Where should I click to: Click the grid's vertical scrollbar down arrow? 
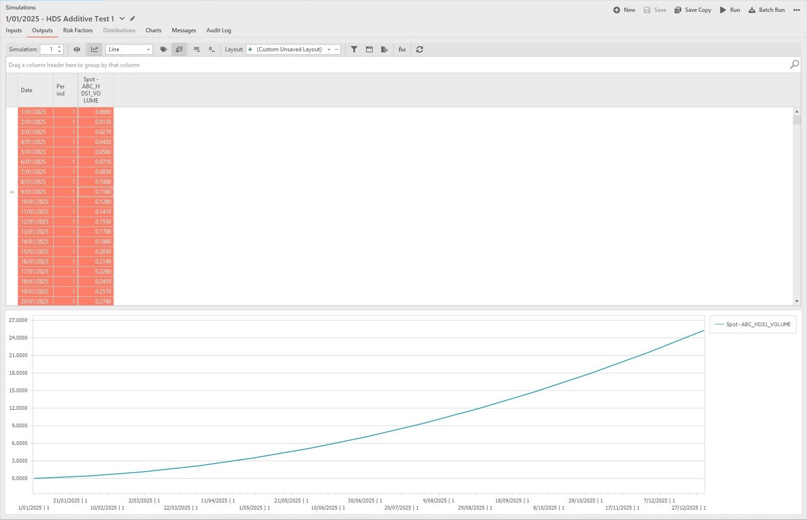797,301
